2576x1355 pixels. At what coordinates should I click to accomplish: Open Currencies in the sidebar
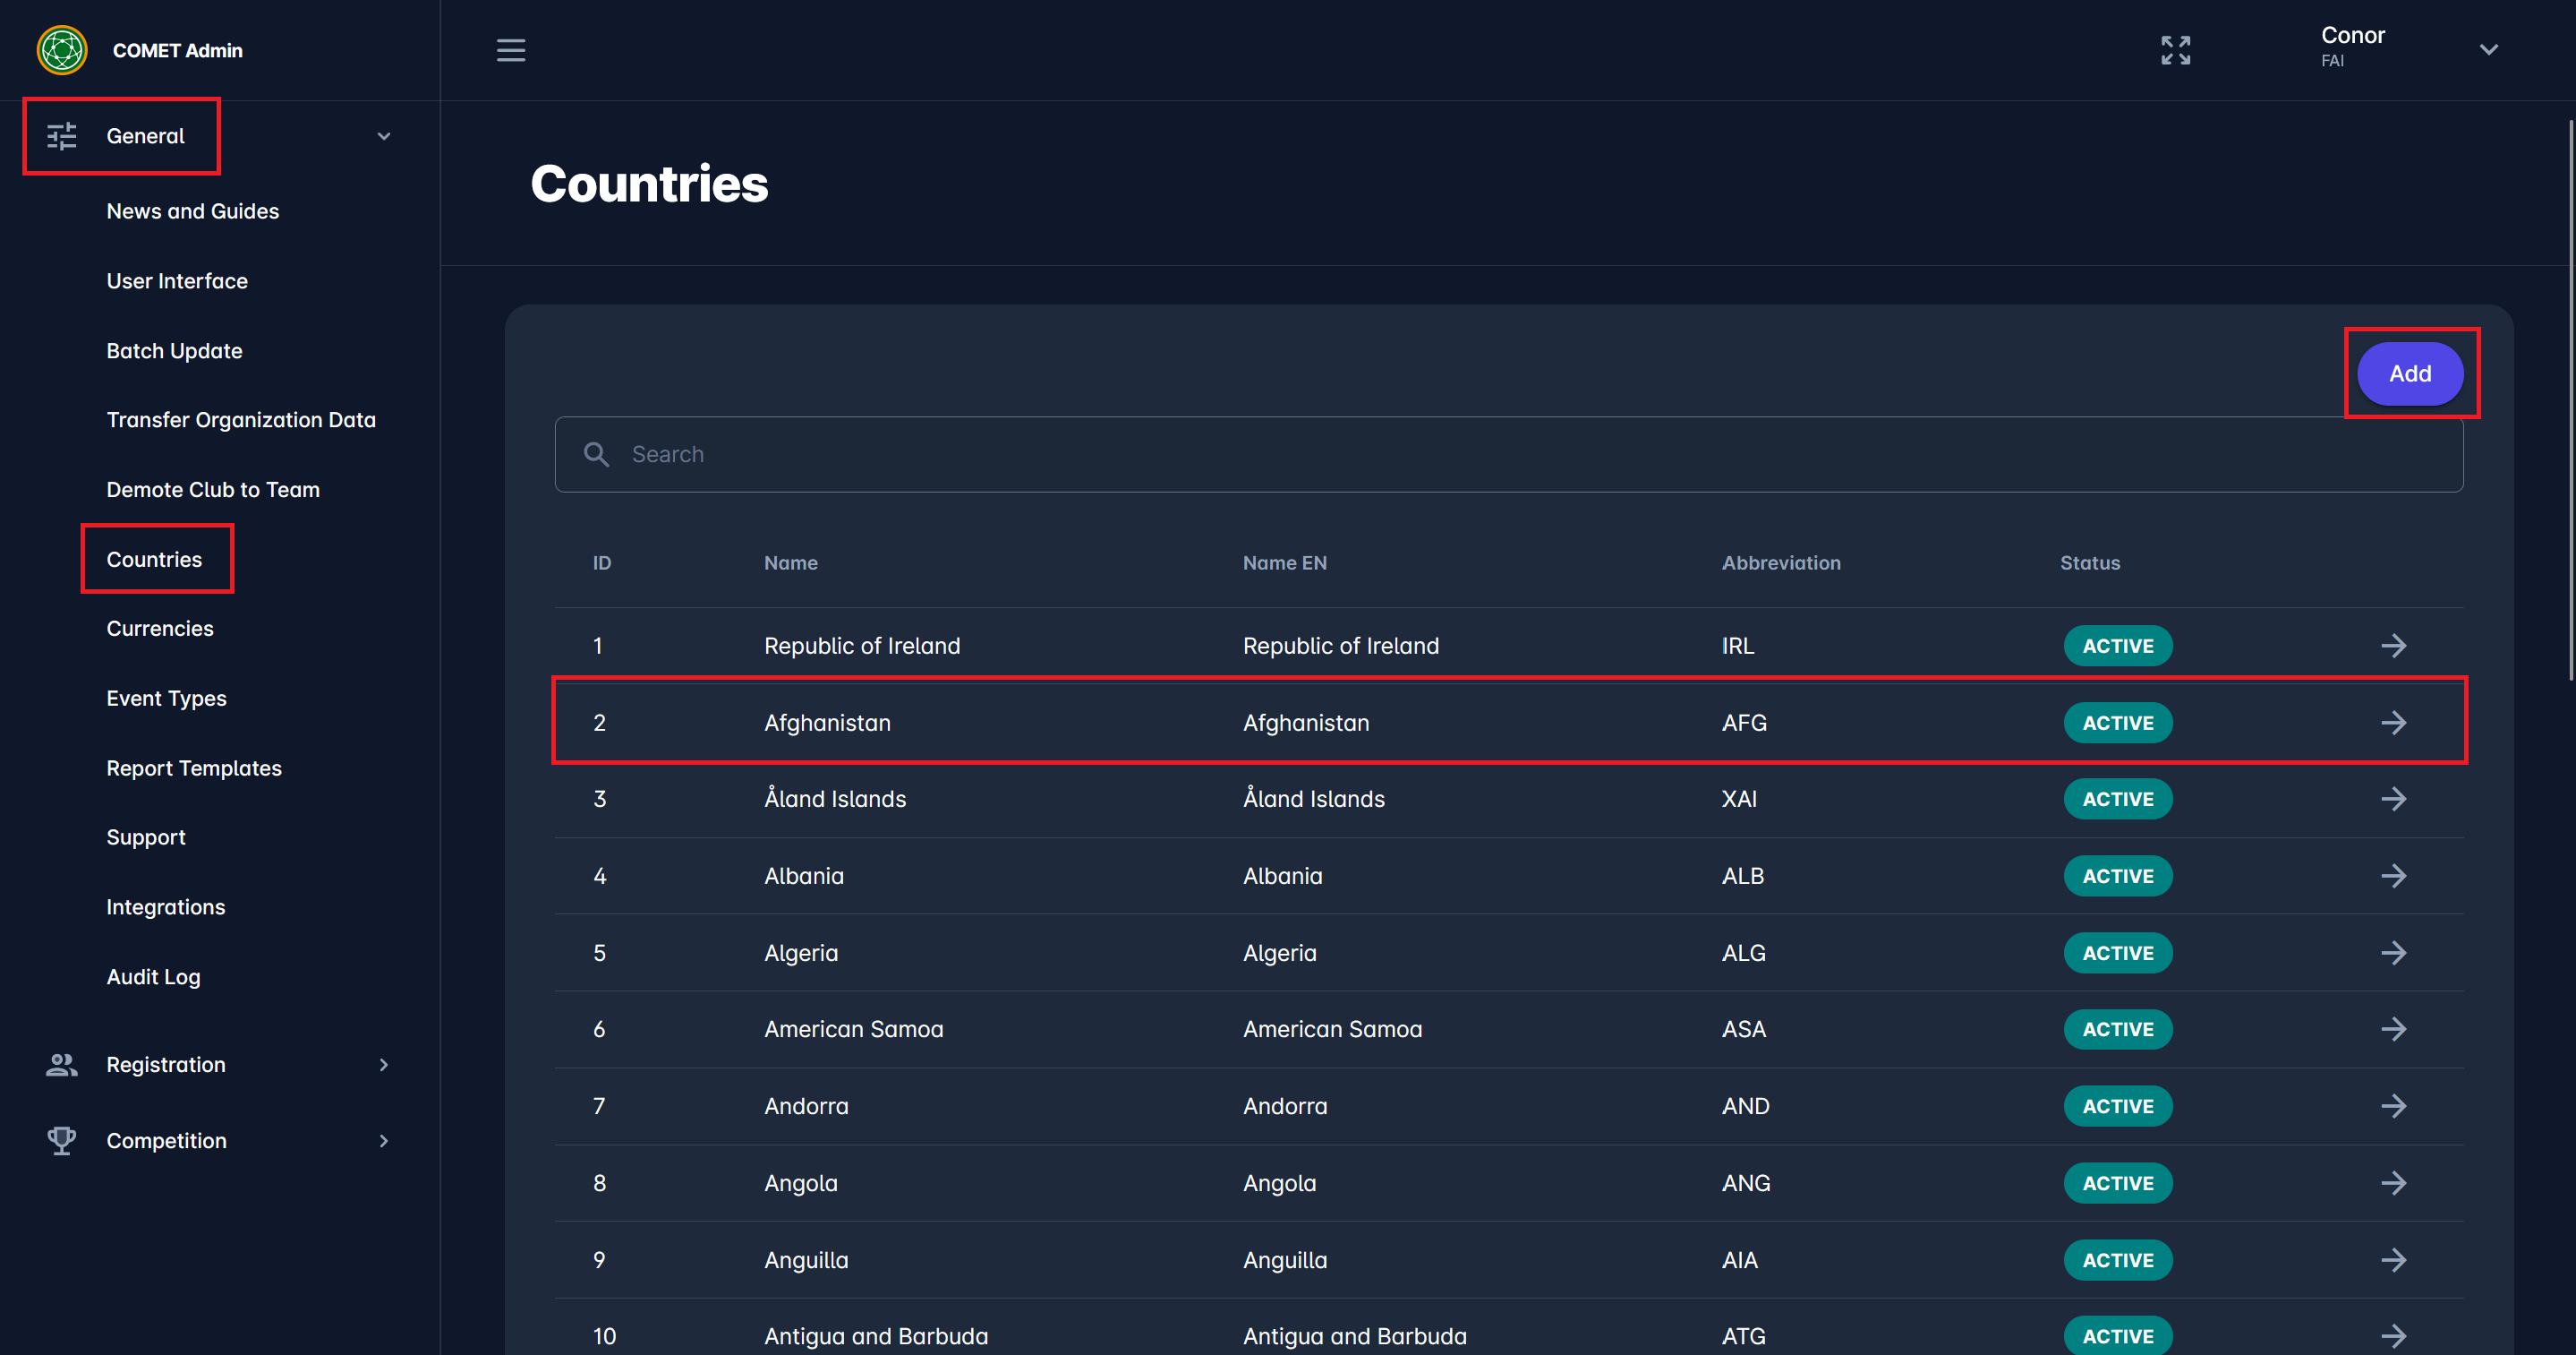tap(160, 629)
